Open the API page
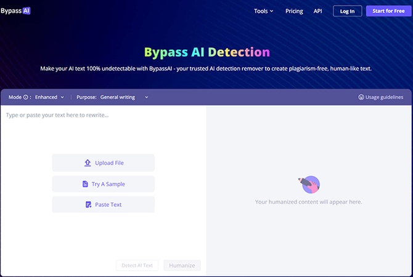The image size is (413, 277). (x=317, y=11)
